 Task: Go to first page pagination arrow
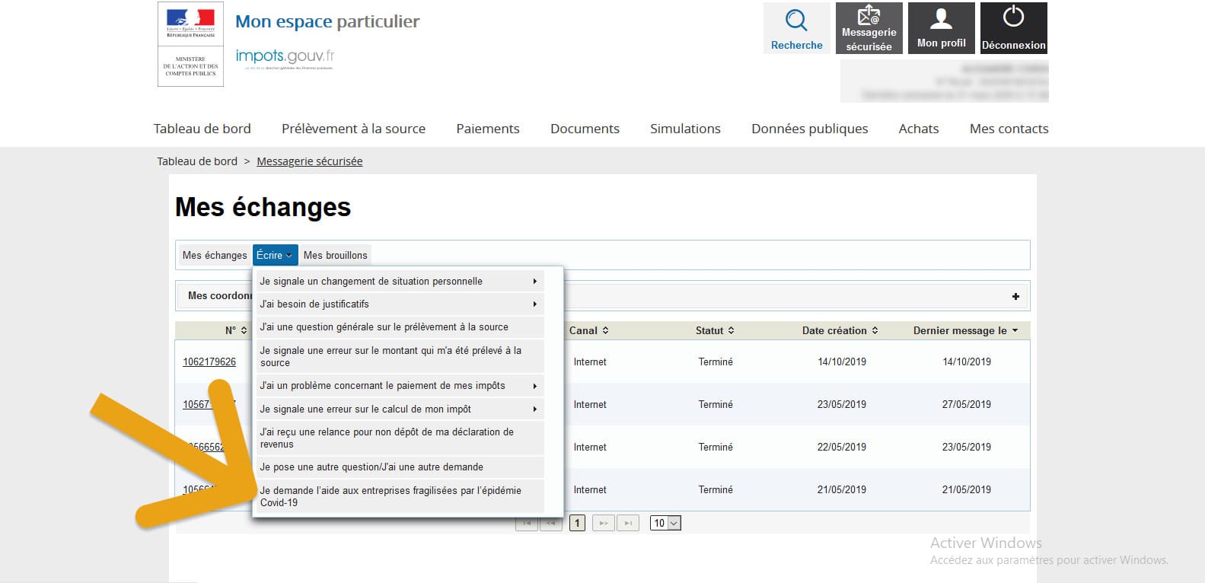point(526,523)
